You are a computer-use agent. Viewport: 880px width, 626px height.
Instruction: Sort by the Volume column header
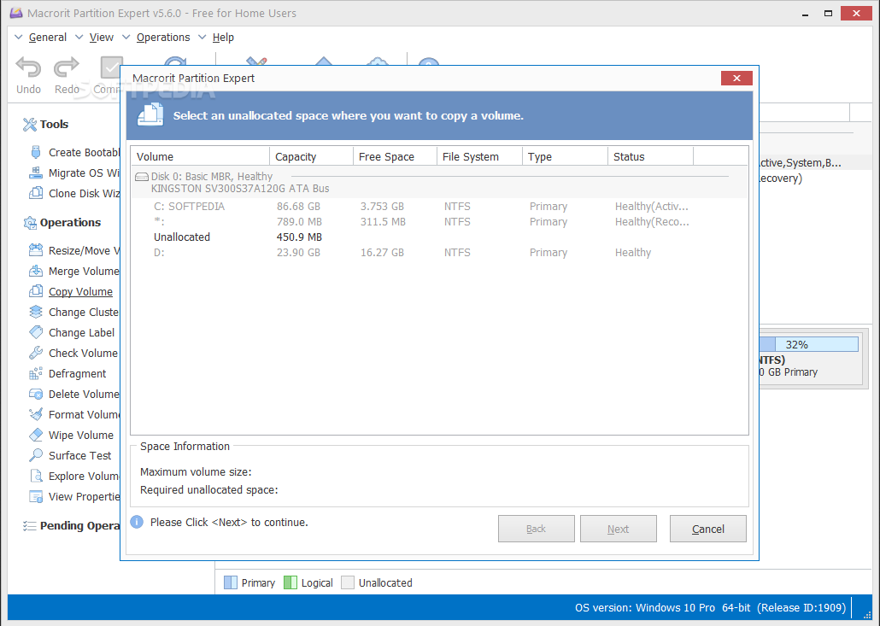pos(201,156)
